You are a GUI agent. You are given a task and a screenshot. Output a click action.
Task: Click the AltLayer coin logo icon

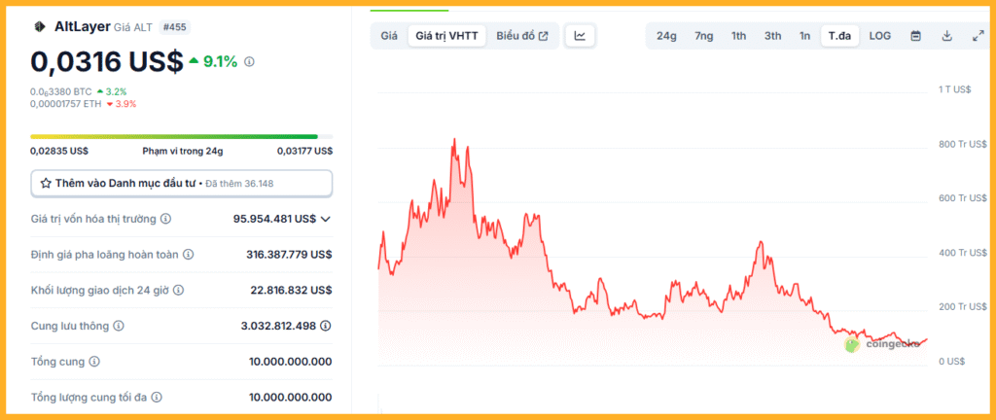pos(39,26)
